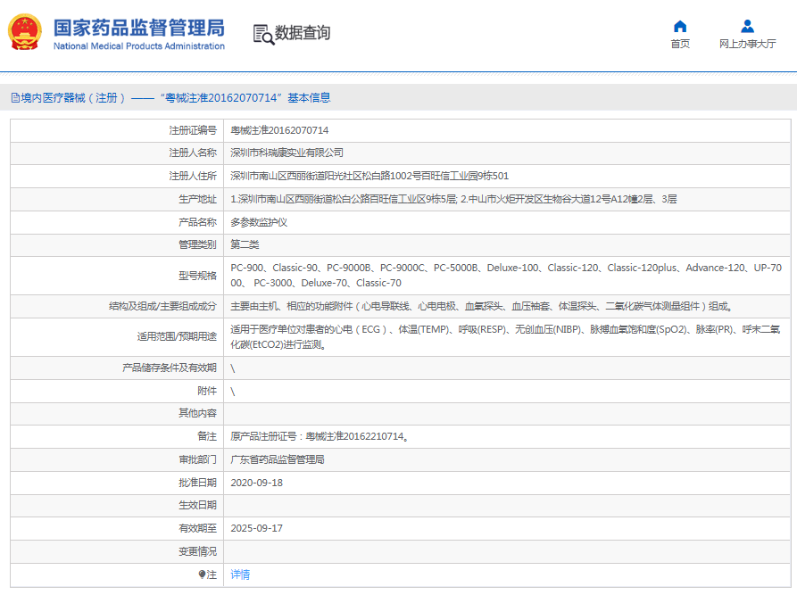The width and height of the screenshot is (797, 595).
Task: Select the value 多参数监护仪
Action: click(259, 222)
